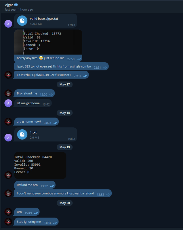This screenshot has height=230, width=183.
Task: Click the skull avatar beside 'Stop ignoring me'
Action: 8,222
